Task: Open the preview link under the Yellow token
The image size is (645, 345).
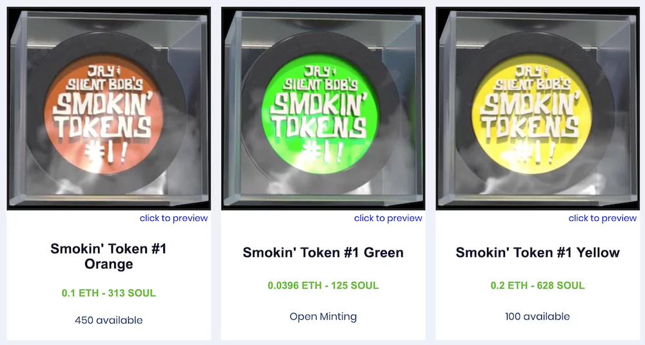Action: 602,218
